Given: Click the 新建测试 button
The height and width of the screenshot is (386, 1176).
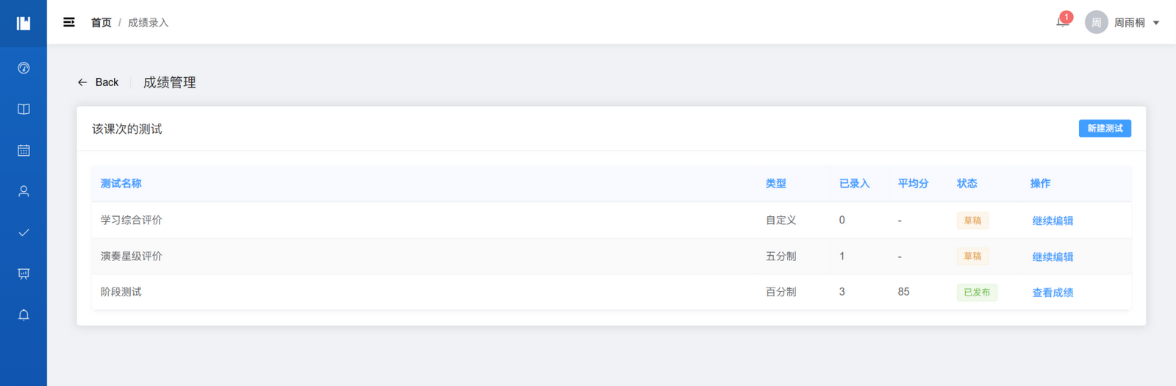Looking at the screenshot, I should [x=1105, y=129].
